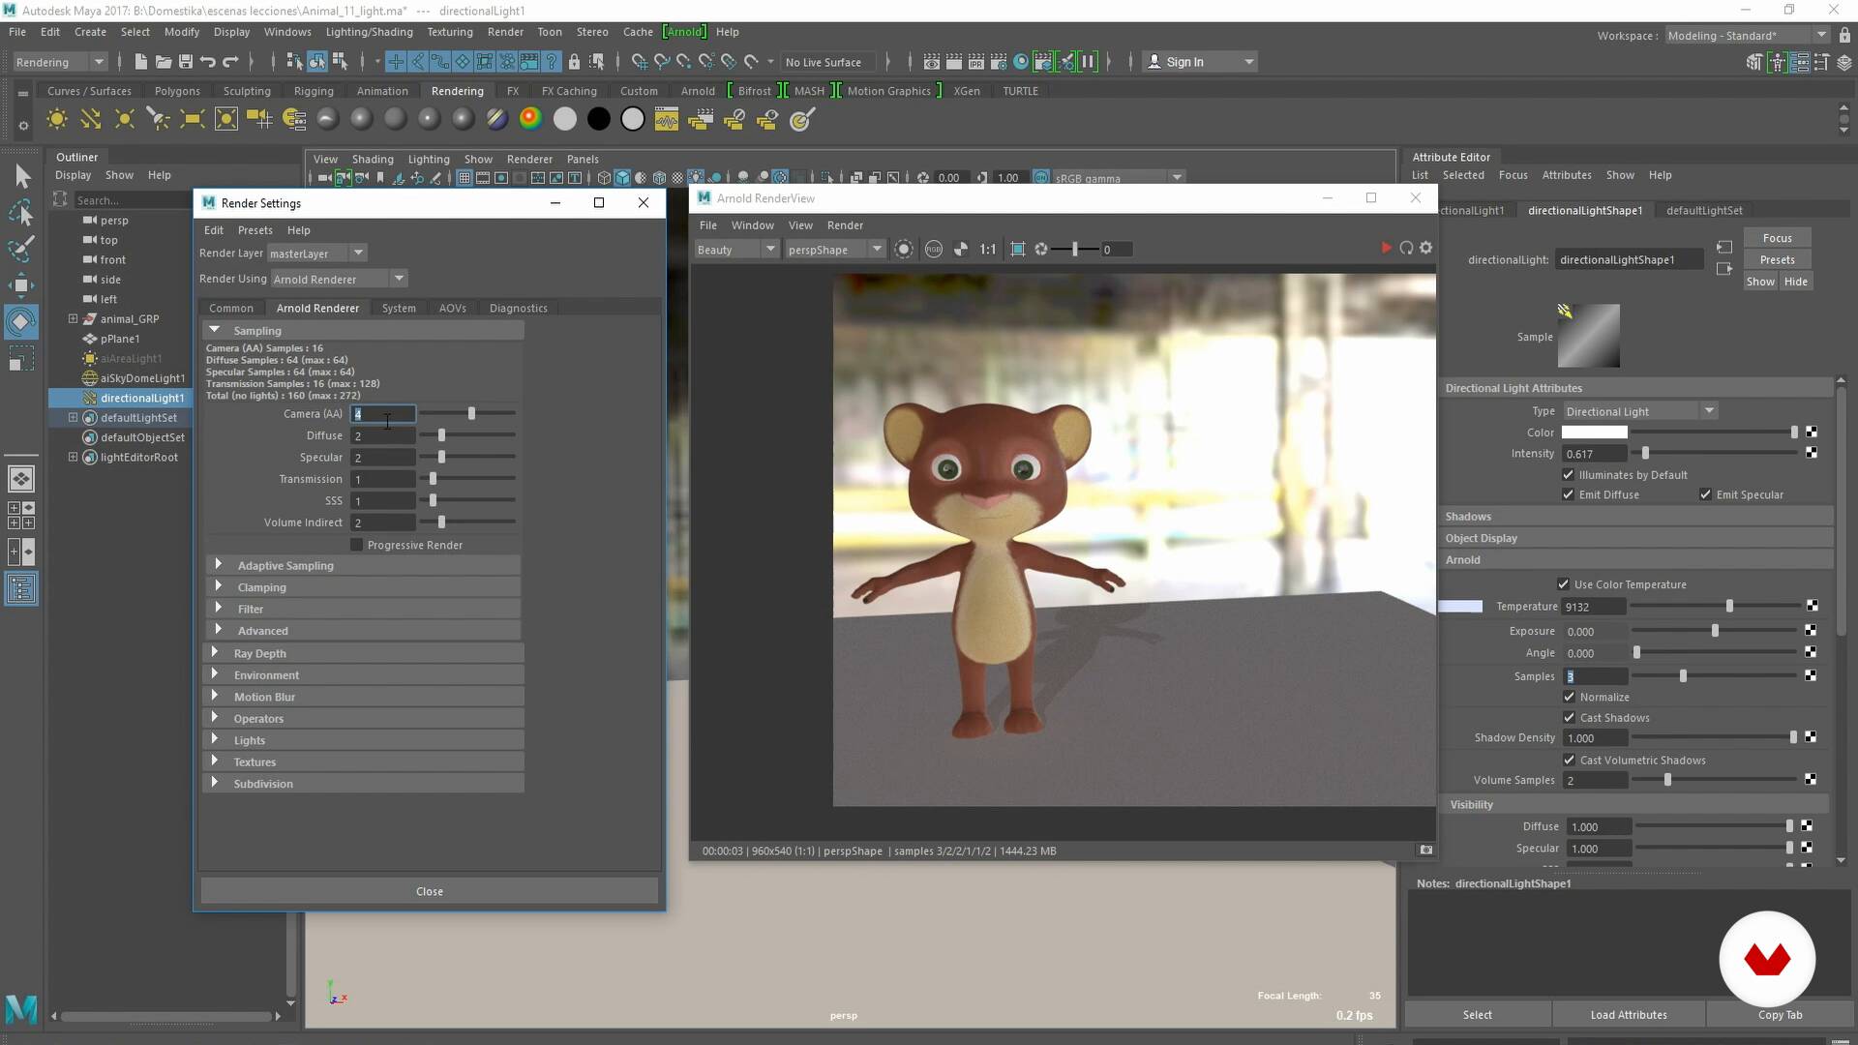Viewport: 1858px width, 1045px height.
Task: Click the Presets button in Attribute Editor
Action: tap(1777, 259)
